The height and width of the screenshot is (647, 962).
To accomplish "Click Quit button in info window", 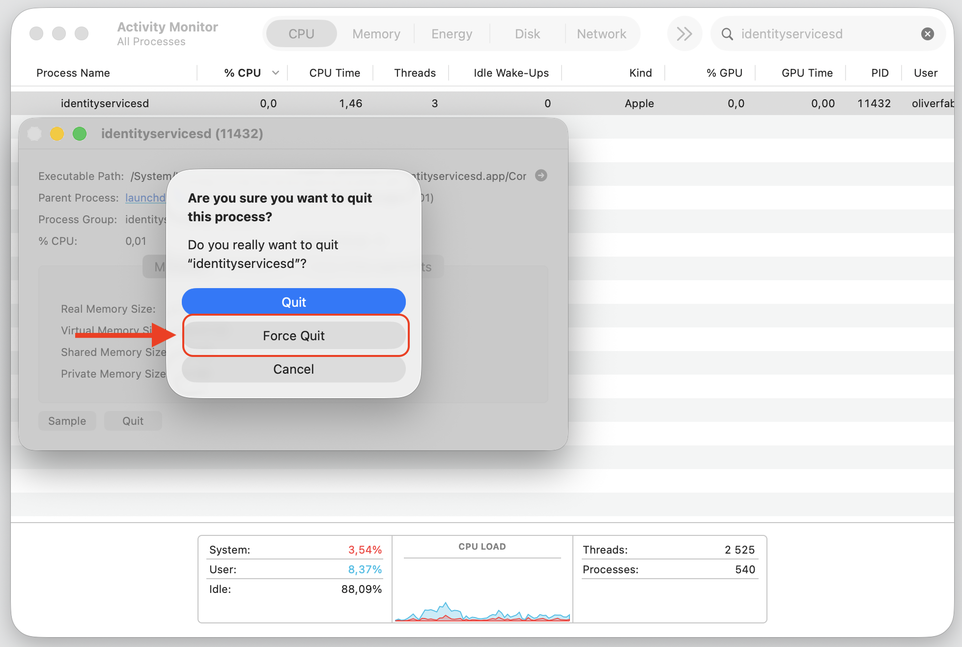I will [133, 421].
